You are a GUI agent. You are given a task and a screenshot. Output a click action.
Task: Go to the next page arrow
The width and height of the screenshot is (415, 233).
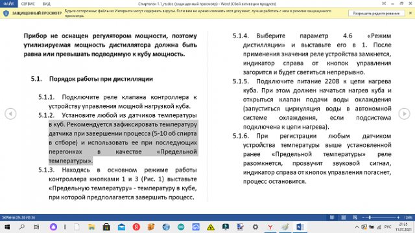[x=404, y=114]
